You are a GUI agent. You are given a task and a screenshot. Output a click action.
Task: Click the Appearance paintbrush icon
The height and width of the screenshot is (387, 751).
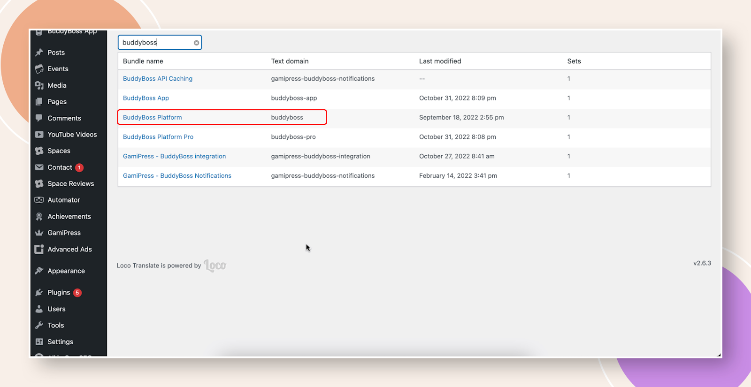coord(39,271)
